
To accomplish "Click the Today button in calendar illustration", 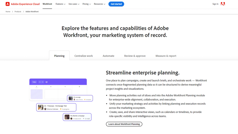I will (x=34, y=82).
